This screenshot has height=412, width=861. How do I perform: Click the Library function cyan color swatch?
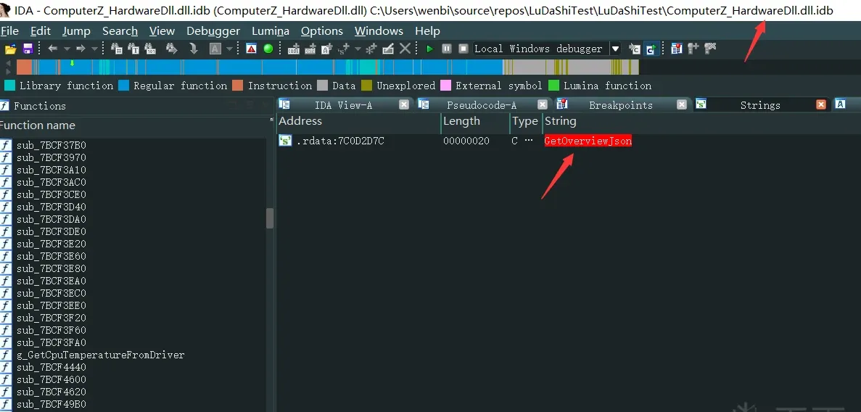coord(9,86)
